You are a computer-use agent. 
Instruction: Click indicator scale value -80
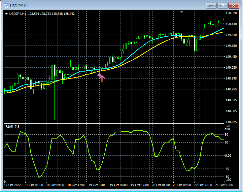tap(227, 177)
